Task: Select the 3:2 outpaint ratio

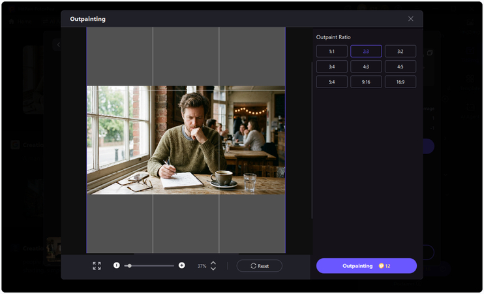Action: pos(400,51)
